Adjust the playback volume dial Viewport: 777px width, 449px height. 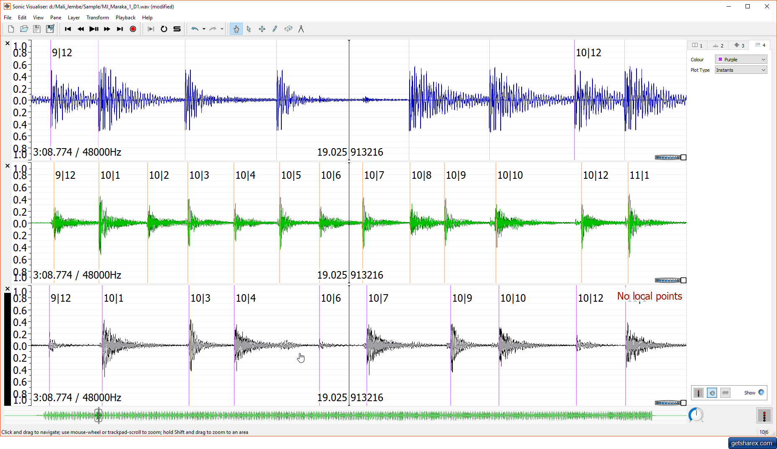696,415
